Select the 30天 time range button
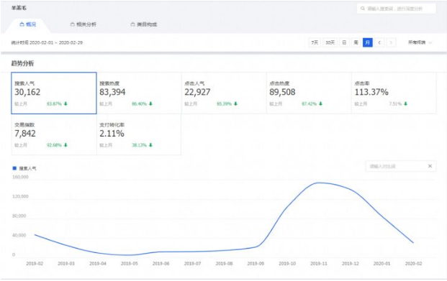The height and width of the screenshot is (281, 447). pyautogui.click(x=330, y=42)
